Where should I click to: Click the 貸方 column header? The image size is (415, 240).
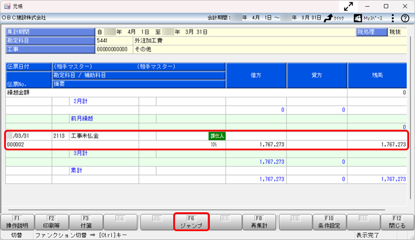317,75
